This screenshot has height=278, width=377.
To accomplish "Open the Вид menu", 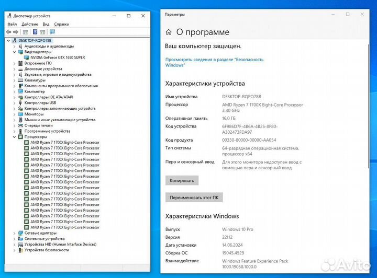I will click(46, 24).
